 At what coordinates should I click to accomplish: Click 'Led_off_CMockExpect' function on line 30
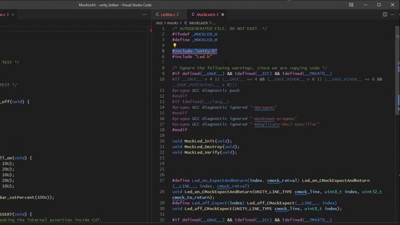click(208, 209)
